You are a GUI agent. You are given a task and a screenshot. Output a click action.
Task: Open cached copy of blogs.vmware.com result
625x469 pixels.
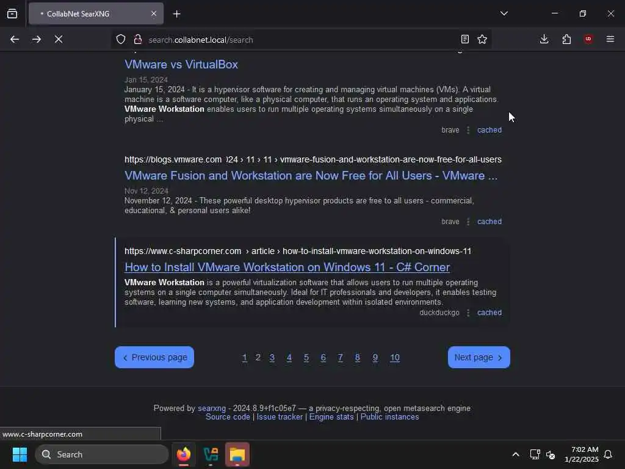[490, 221]
